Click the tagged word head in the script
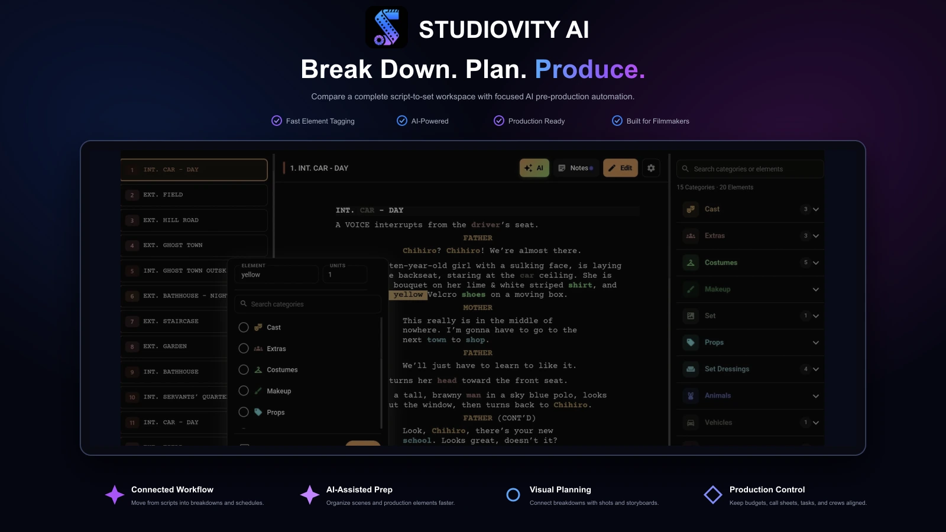The width and height of the screenshot is (946, 532). pyautogui.click(x=447, y=381)
